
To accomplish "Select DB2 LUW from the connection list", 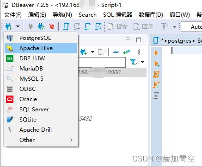I will click(41, 58).
